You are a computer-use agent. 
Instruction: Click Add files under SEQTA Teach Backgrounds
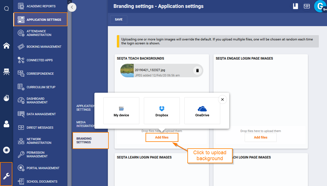[x=162, y=137]
